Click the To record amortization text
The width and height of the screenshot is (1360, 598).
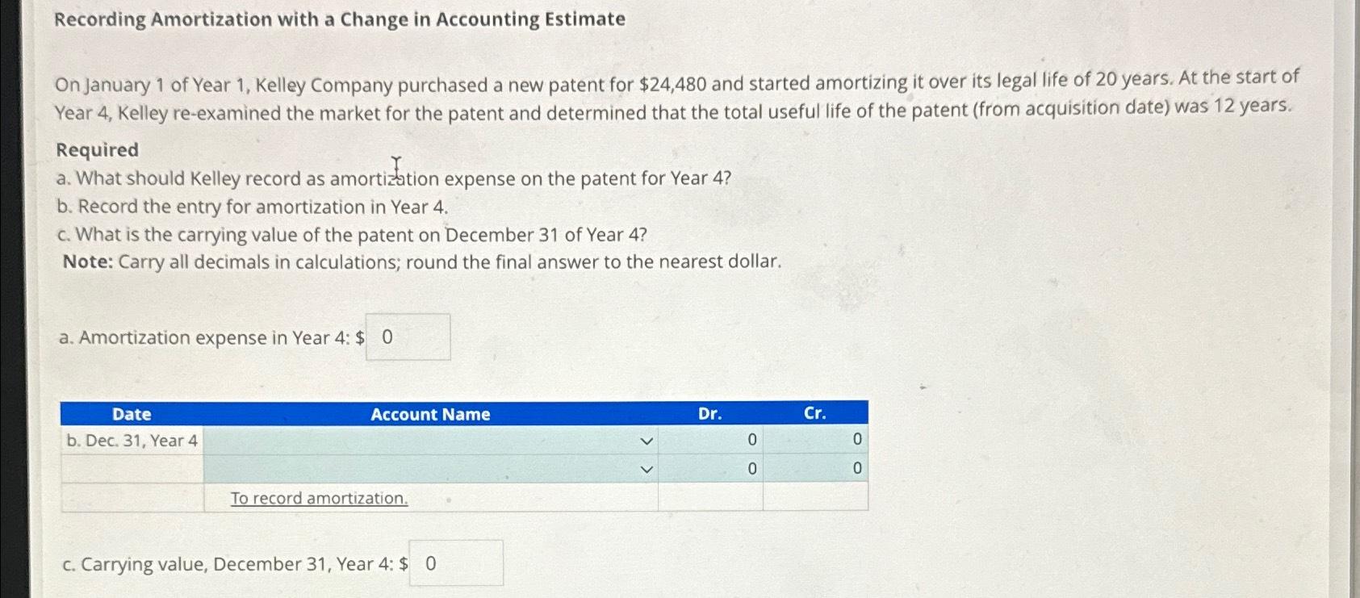click(x=319, y=498)
